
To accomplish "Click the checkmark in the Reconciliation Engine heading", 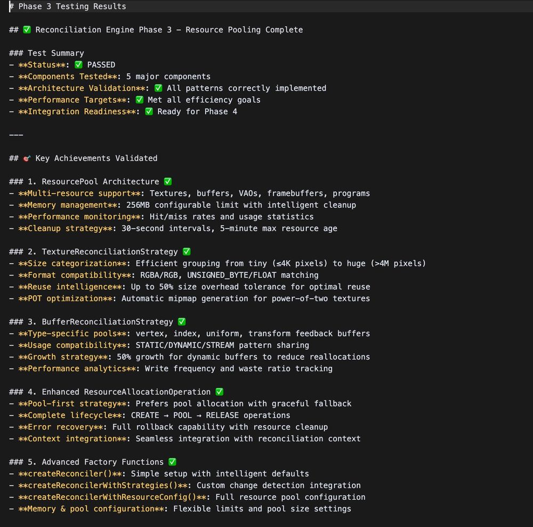I will tap(27, 30).
